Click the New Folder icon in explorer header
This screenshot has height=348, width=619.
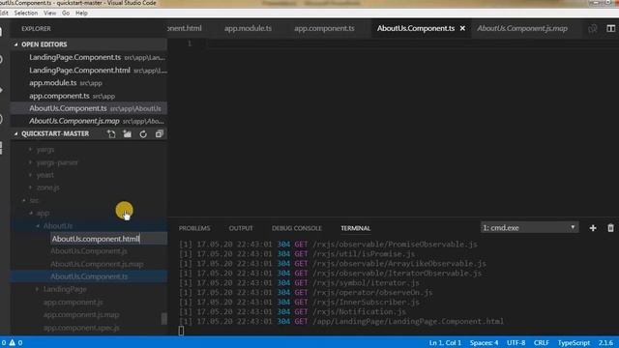click(127, 134)
